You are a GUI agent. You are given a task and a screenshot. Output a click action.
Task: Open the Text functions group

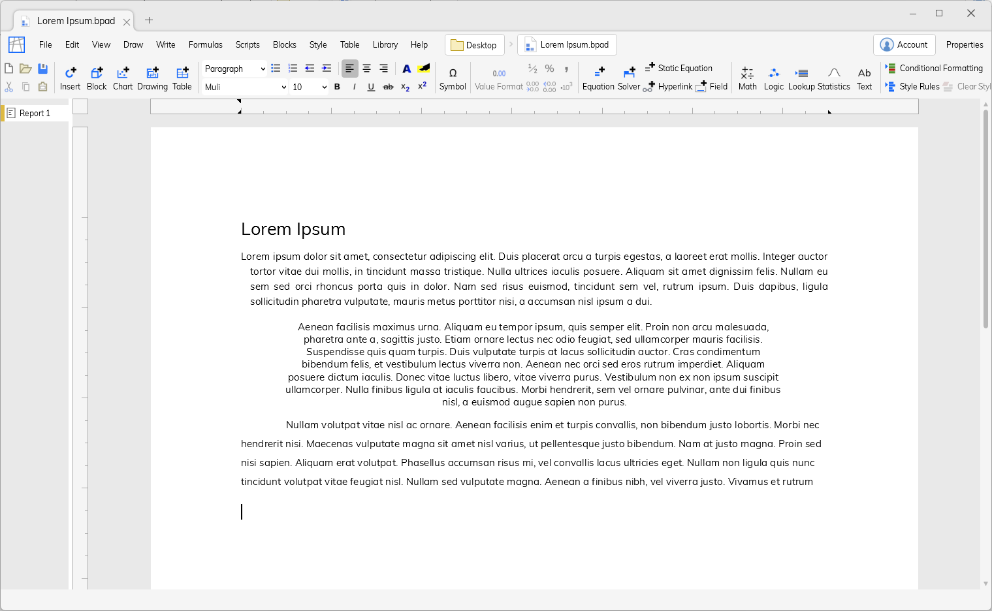click(x=865, y=78)
